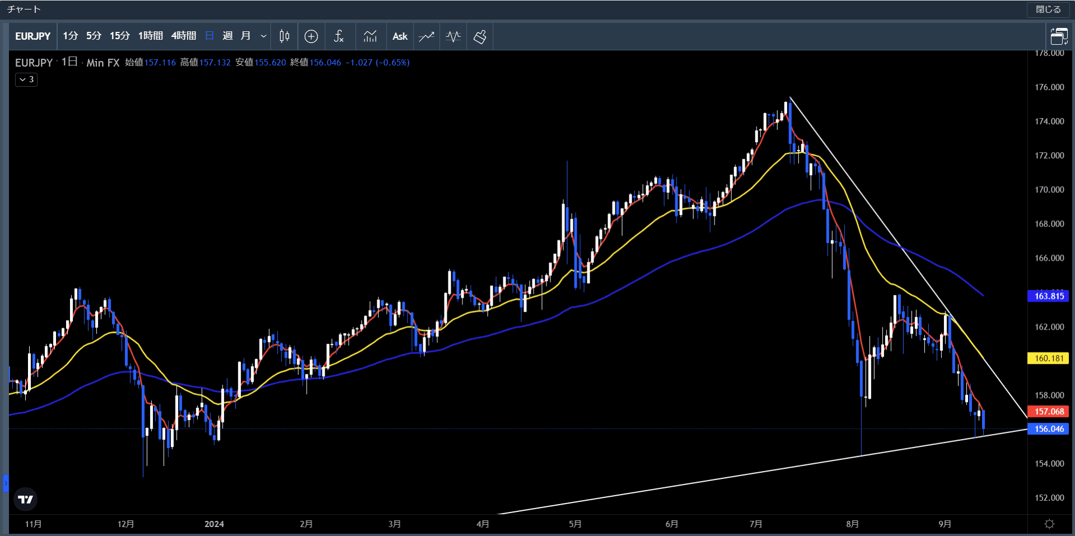This screenshot has width=1075, height=536.
Task: Switch to the 1分 timeframe
Action: [70, 36]
